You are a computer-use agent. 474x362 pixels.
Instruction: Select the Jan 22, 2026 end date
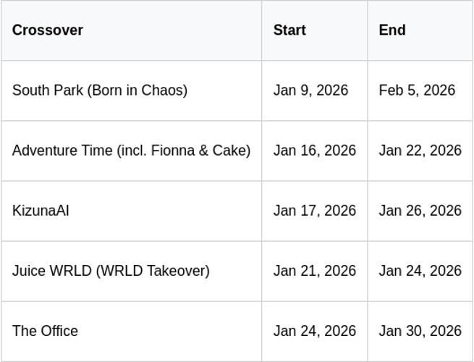tap(420, 151)
